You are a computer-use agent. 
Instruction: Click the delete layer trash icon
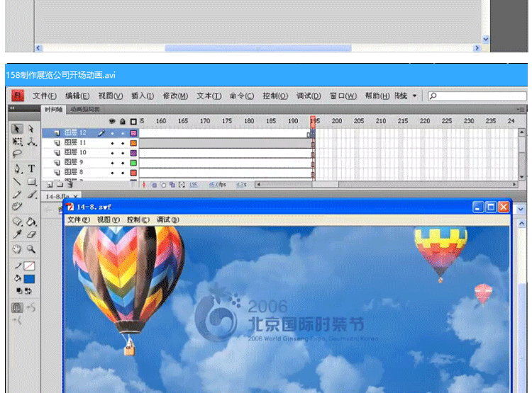tap(70, 185)
